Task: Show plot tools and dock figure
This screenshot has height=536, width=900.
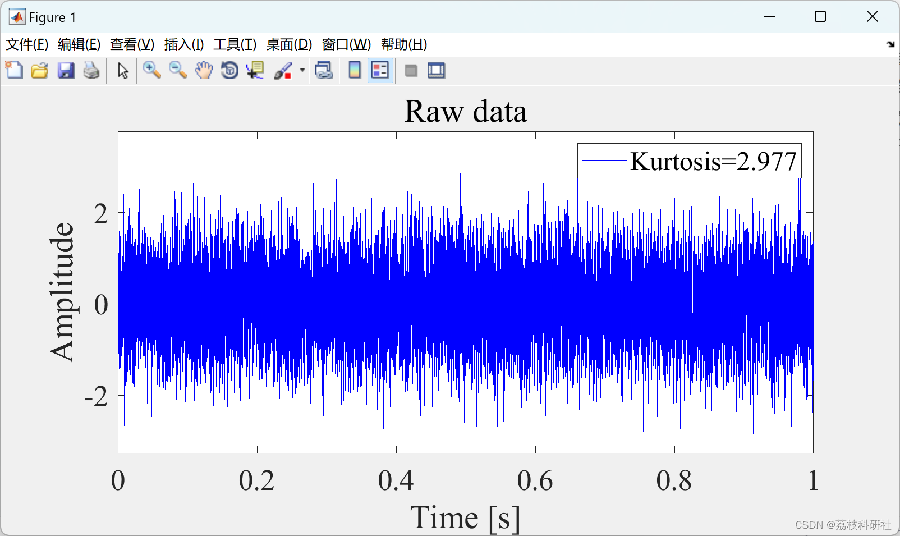Action: click(437, 71)
